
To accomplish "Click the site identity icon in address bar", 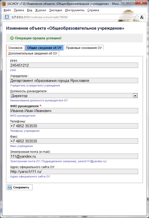I will click(x=7, y=17).
